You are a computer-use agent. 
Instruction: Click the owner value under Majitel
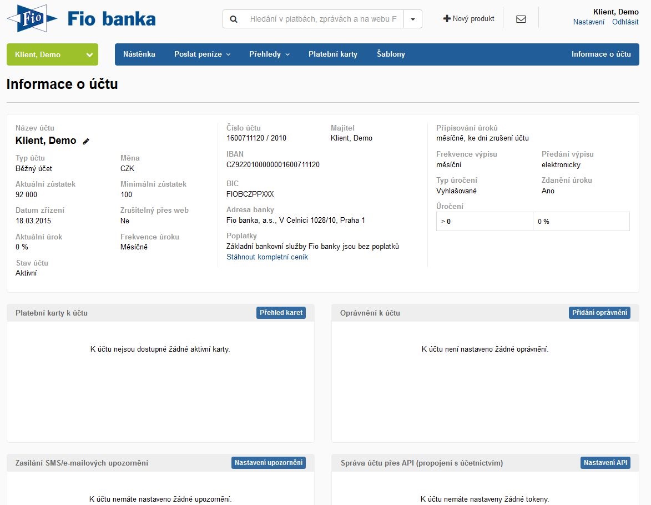click(351, 138)
